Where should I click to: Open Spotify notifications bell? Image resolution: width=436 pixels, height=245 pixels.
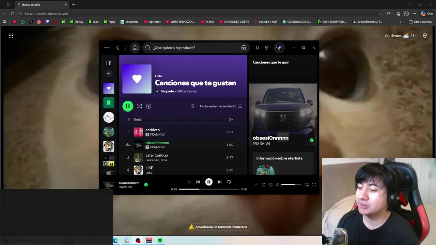coord(258,48)
